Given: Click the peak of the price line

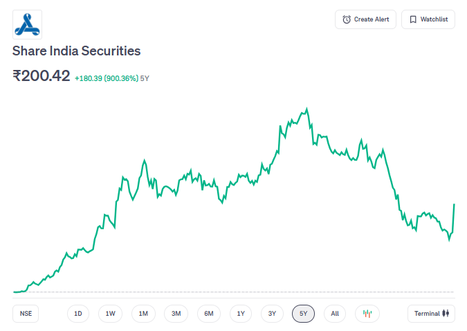Looking at the screenshot, I should pos(306,109).
